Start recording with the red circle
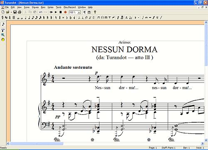The height and width of the screenshot is (150, 208). tap(65, 12)
